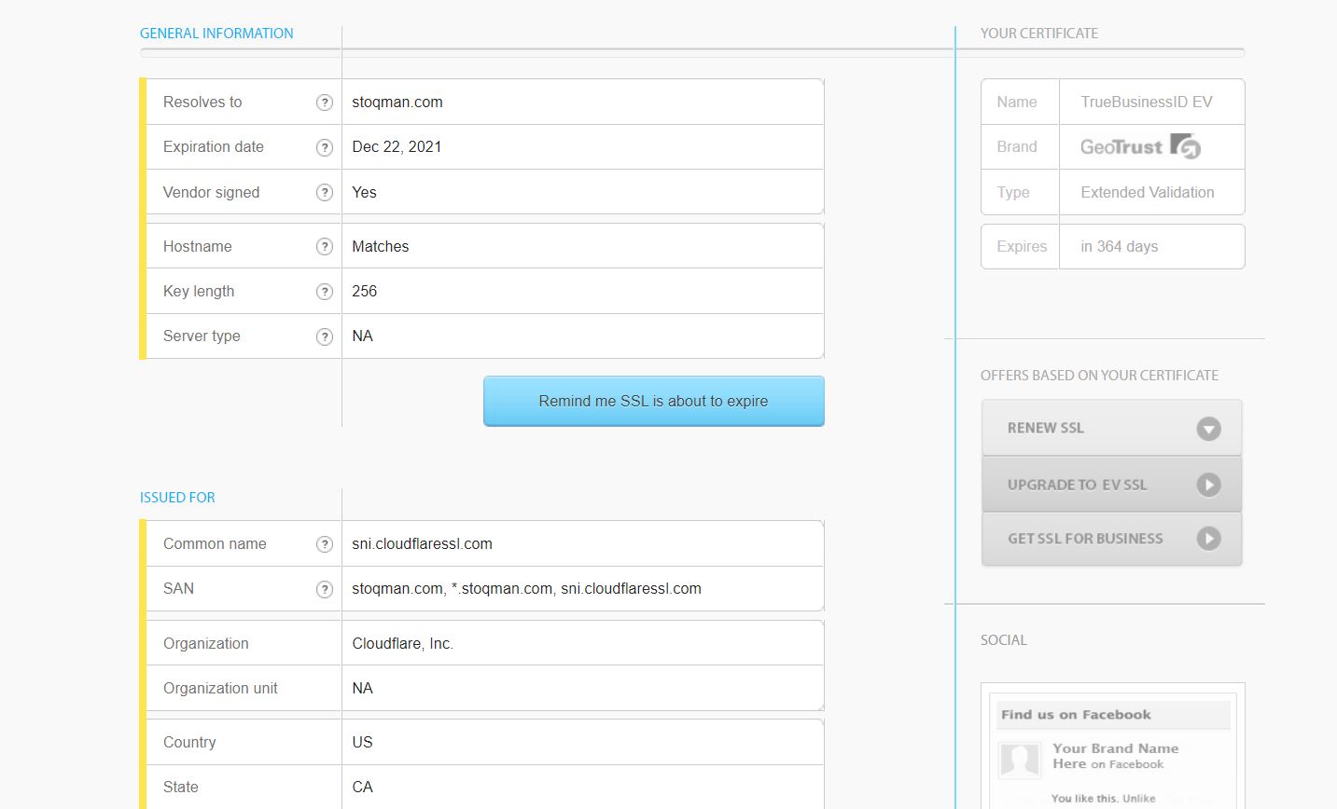Click the ISSUED FOR heading

tap(177, 498)
